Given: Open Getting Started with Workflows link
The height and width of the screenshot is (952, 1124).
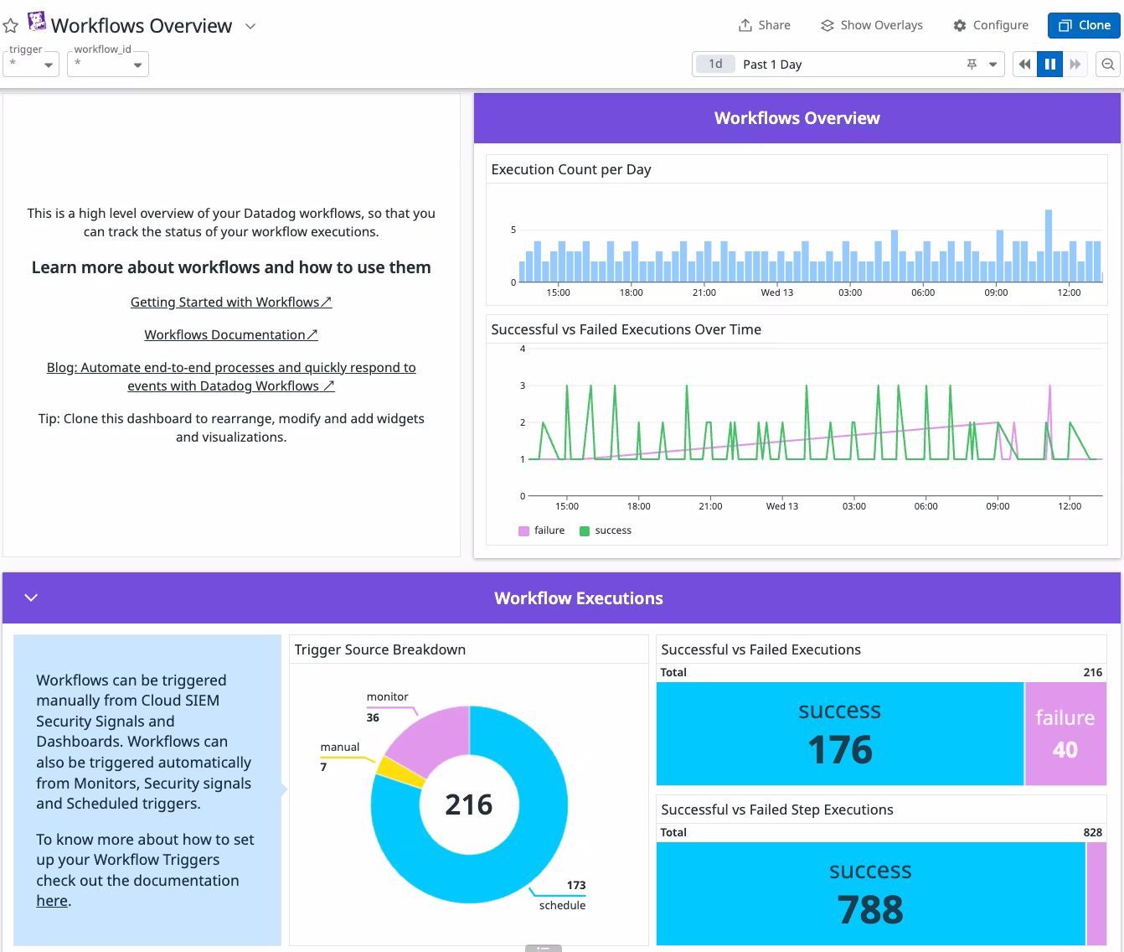Looking at the screenshot, I should coord(231,302).
